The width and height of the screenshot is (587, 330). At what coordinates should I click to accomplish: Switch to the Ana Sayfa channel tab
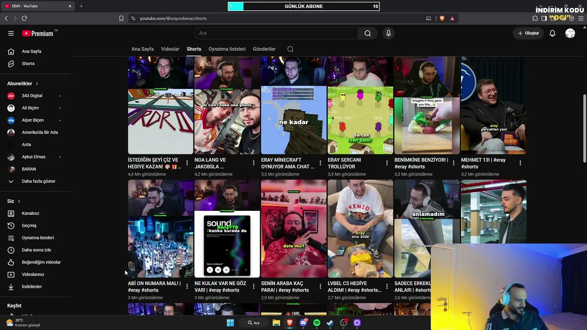(x=143, y=49)
